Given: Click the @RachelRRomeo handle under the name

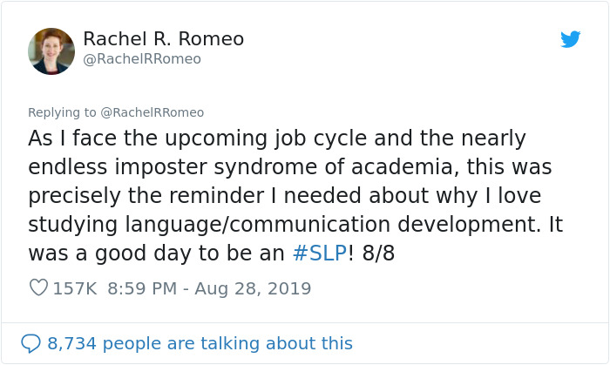Looking at the screenshot, I should [142, 59].
